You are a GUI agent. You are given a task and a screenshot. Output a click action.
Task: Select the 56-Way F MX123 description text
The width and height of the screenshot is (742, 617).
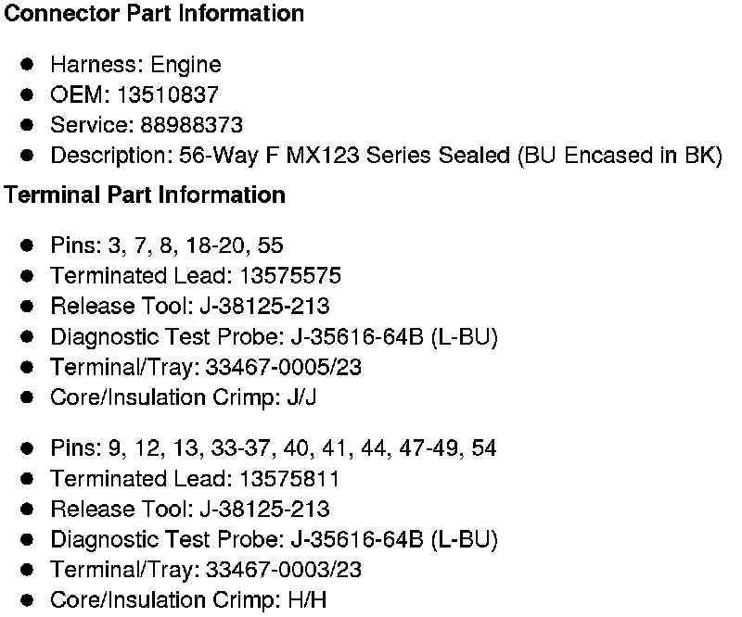click(x=385, y=156)
